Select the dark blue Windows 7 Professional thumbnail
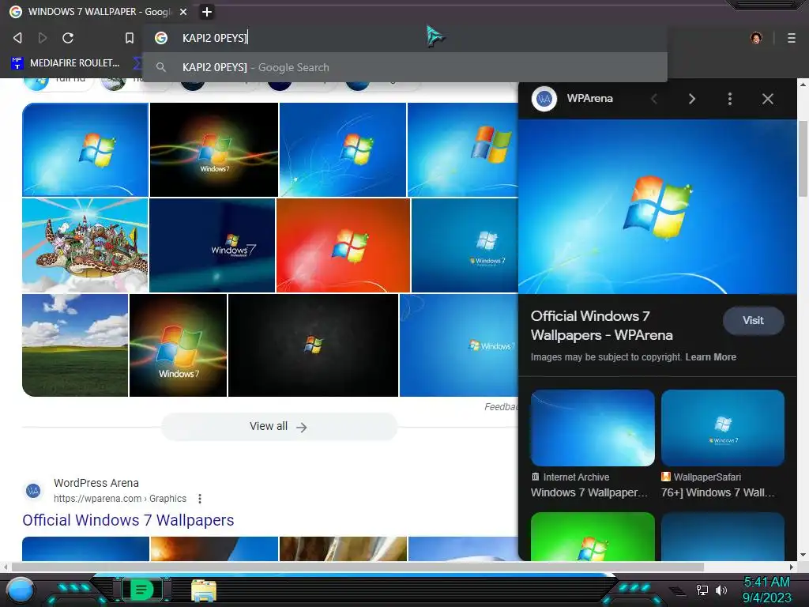 point(212,245)
